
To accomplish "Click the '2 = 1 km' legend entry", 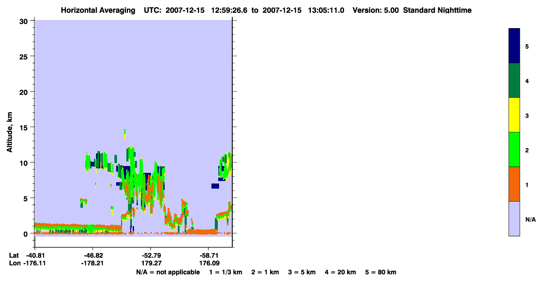I will [x=265, y=273].
